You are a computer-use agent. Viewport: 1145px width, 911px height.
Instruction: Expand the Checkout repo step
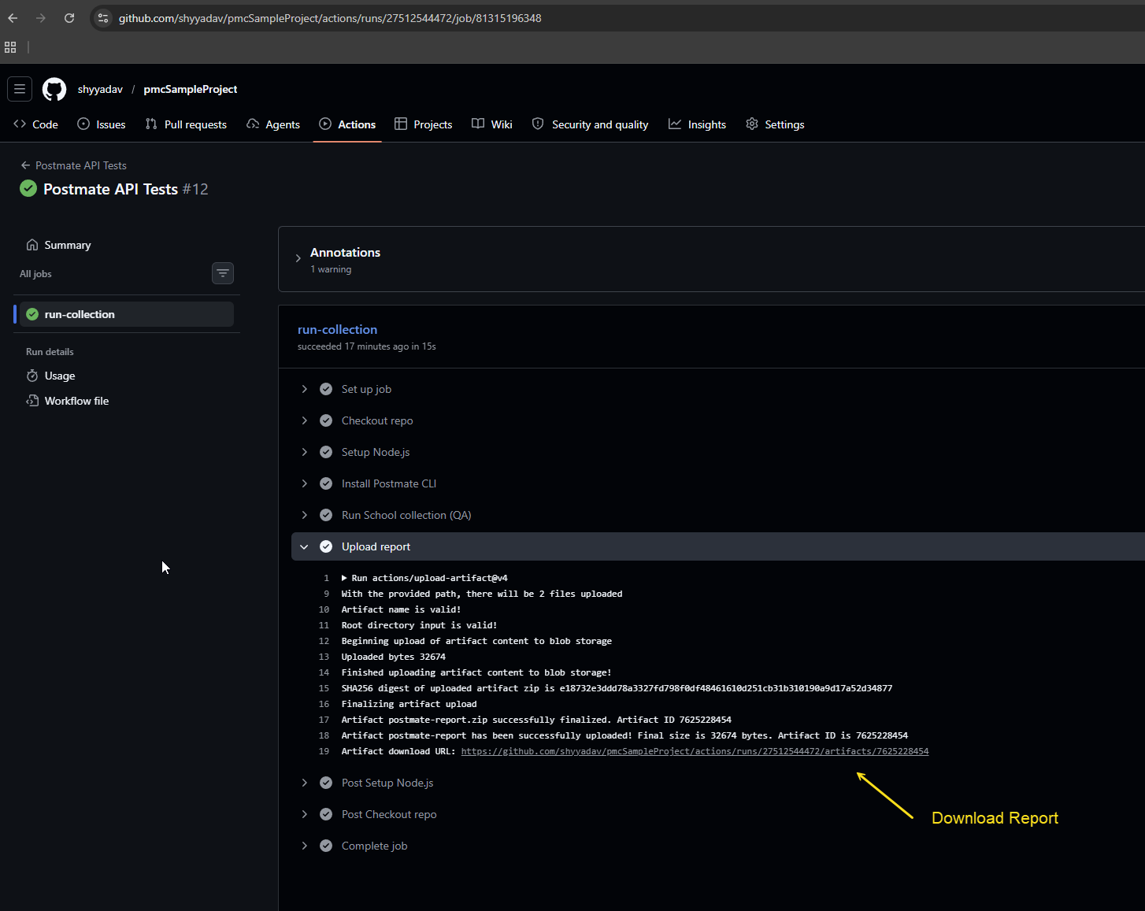point(304,420)
